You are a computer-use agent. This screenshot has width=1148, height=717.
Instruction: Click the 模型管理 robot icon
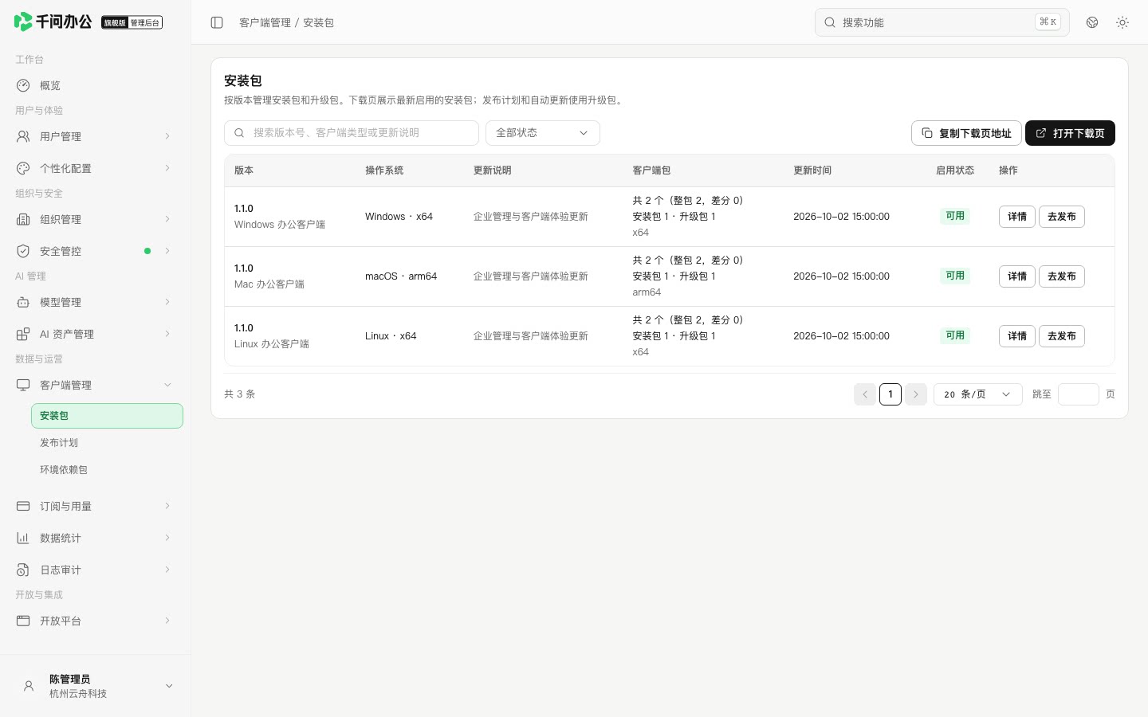[23, 302]
